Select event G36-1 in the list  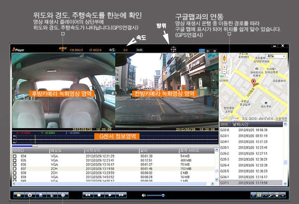tap(251, 177)
